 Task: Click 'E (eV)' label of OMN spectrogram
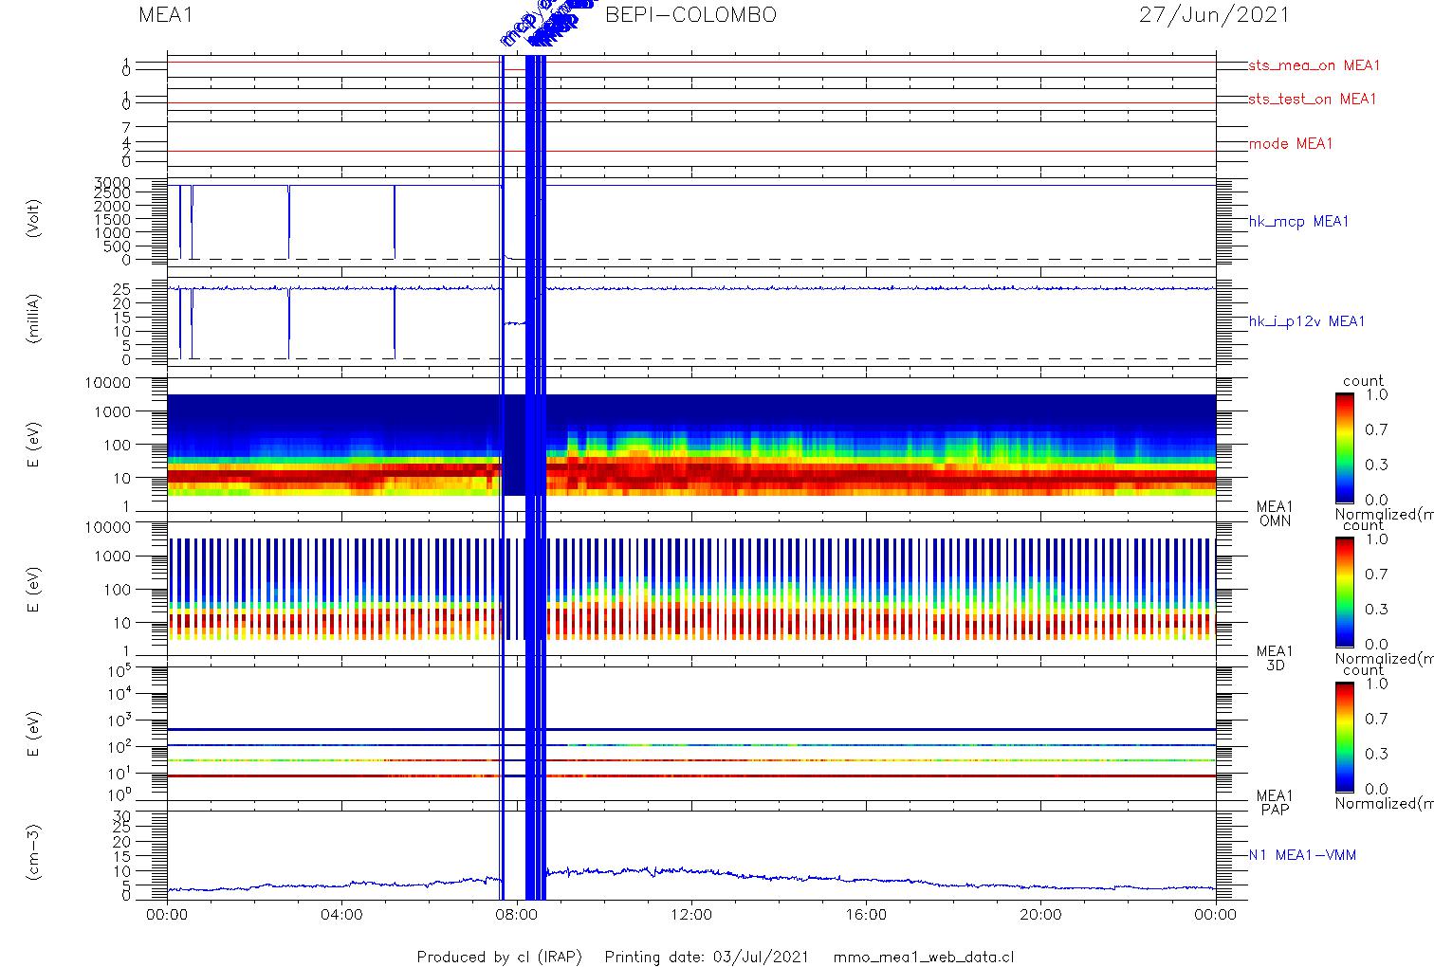[x=34, y=446]
